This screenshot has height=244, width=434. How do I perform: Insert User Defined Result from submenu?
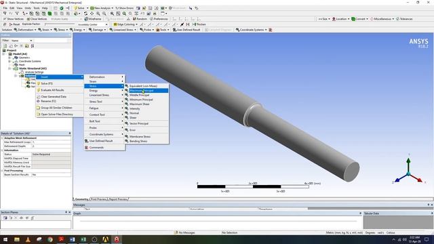[x=104, y=141]
